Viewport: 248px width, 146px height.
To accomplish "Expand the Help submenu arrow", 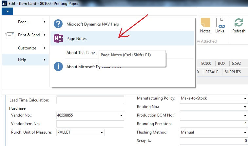I will pyautogui.click(x=45, y=60).
